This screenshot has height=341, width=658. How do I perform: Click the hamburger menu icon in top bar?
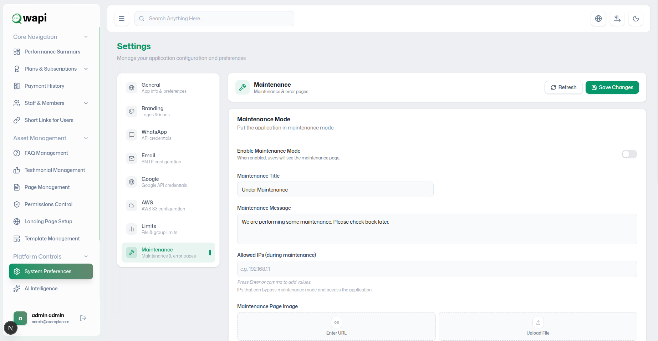122,19
